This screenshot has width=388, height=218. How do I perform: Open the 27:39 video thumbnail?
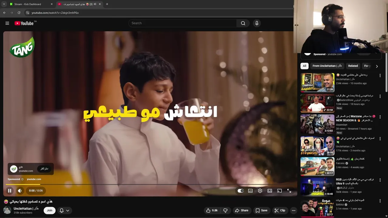click(x=317, y=82)
